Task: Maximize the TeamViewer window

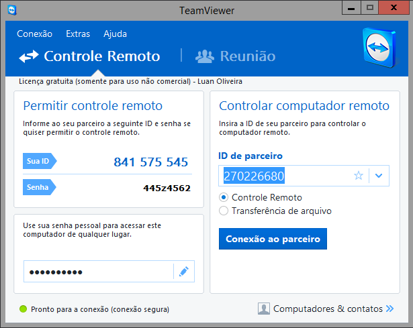Action: pos(370,7)
